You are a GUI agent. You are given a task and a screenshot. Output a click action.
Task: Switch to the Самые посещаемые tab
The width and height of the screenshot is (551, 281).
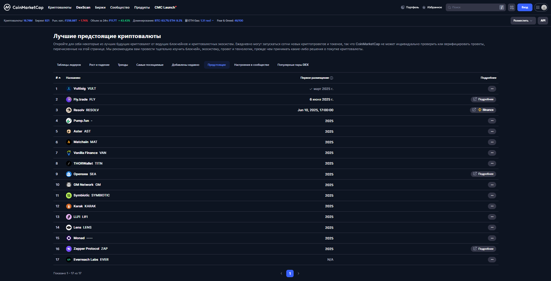150,65
